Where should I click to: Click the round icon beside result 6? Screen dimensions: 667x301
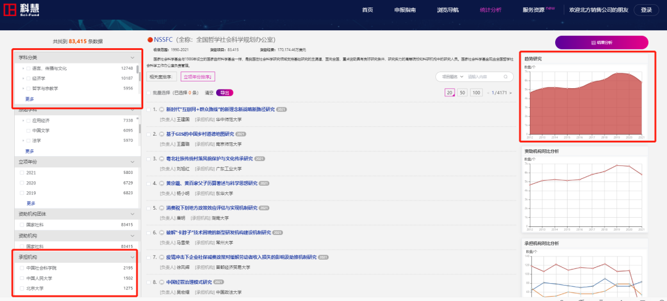pos(162,233)
